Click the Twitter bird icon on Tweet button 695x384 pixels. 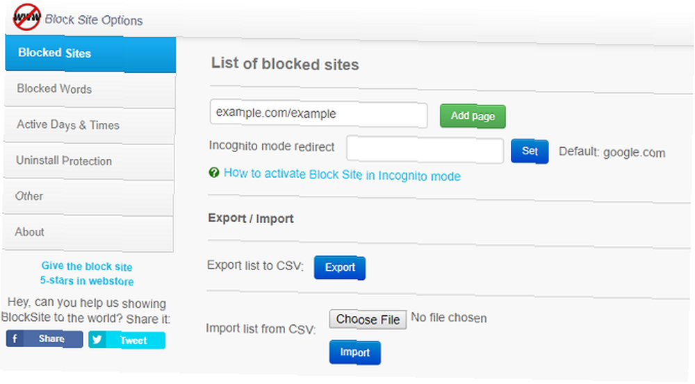click(x=97, y=340)
